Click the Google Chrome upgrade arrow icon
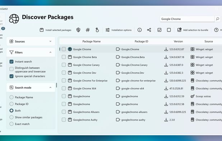 point(70,49)
